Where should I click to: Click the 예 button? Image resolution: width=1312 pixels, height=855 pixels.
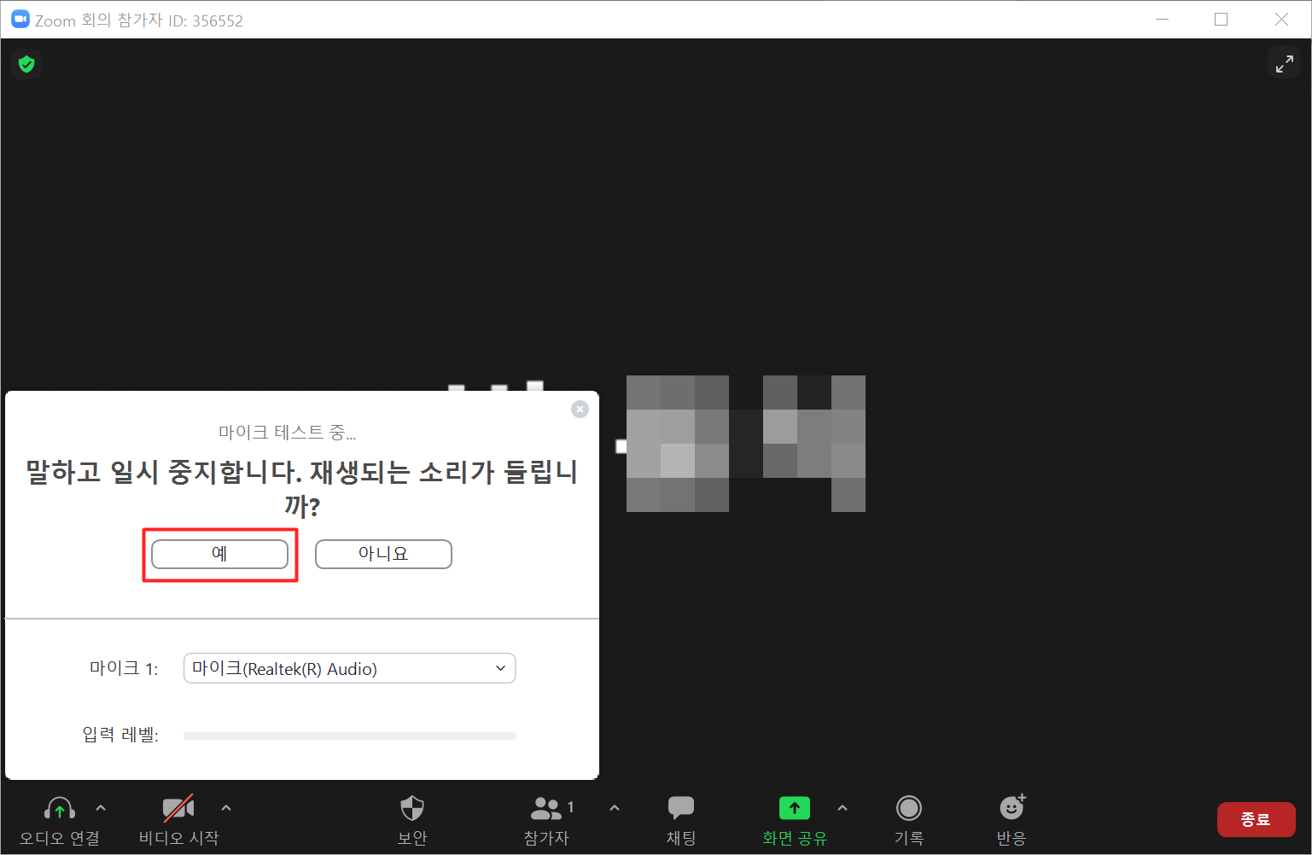(219, 554)
